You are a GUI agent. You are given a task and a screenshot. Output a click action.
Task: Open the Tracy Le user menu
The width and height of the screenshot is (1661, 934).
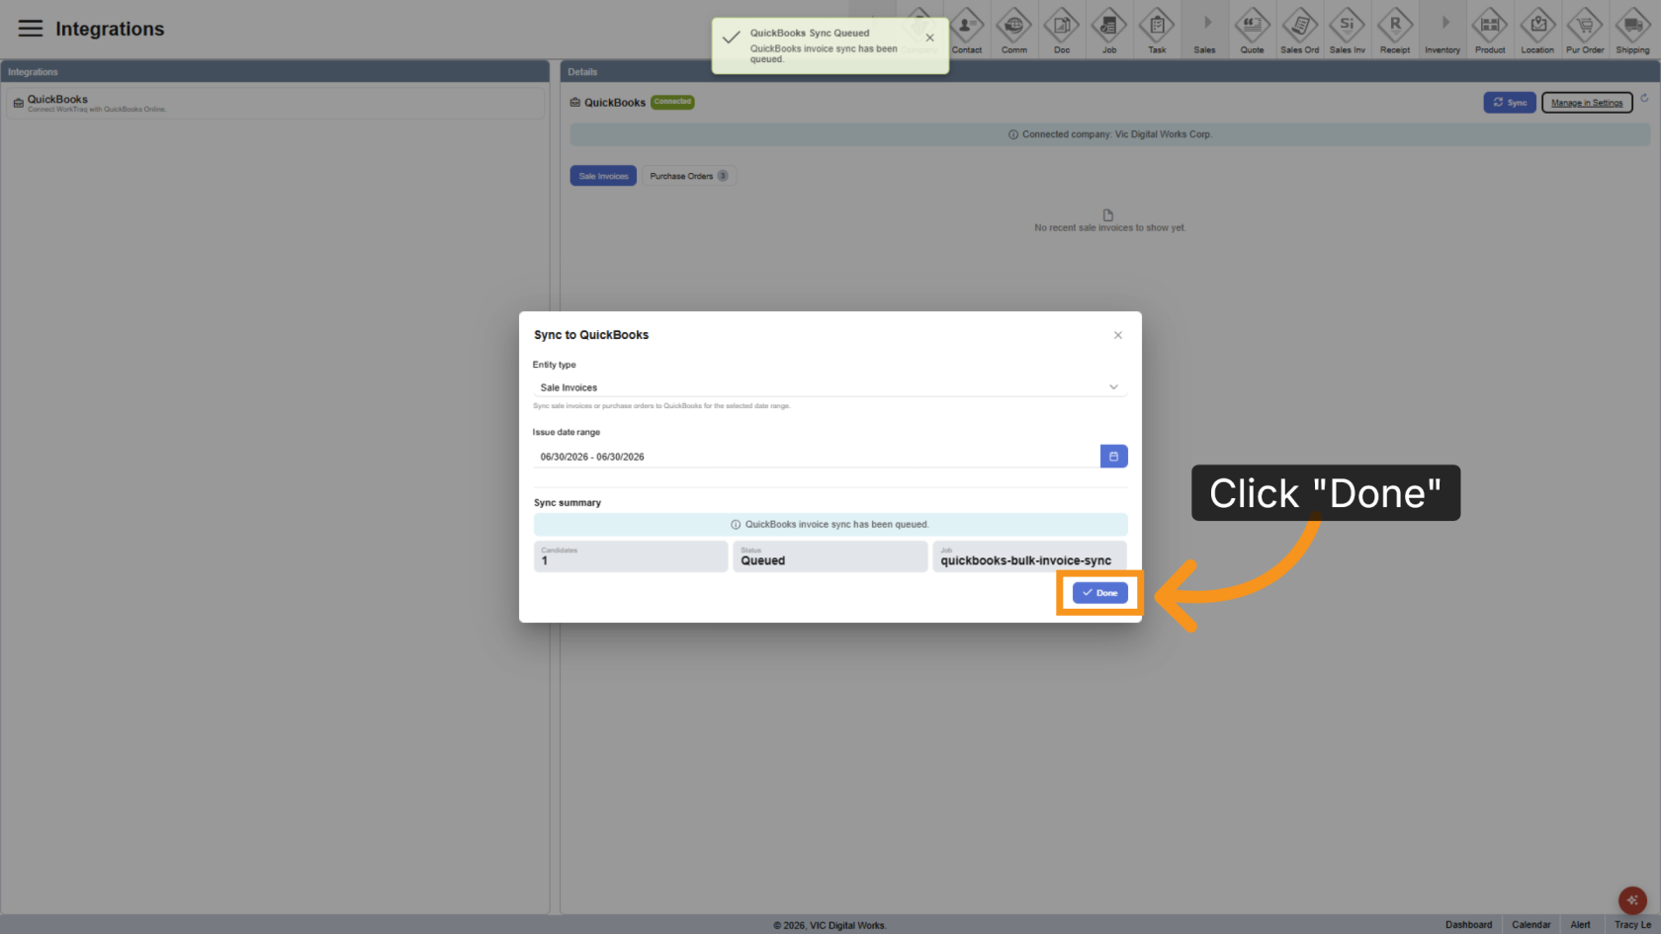coord(1632,925)
